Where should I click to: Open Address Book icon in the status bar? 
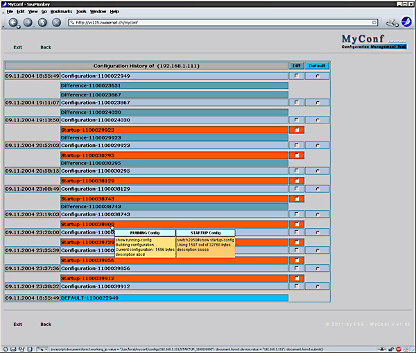coord(30,349)
